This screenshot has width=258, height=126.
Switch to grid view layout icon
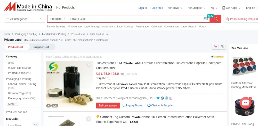point(222,47)
